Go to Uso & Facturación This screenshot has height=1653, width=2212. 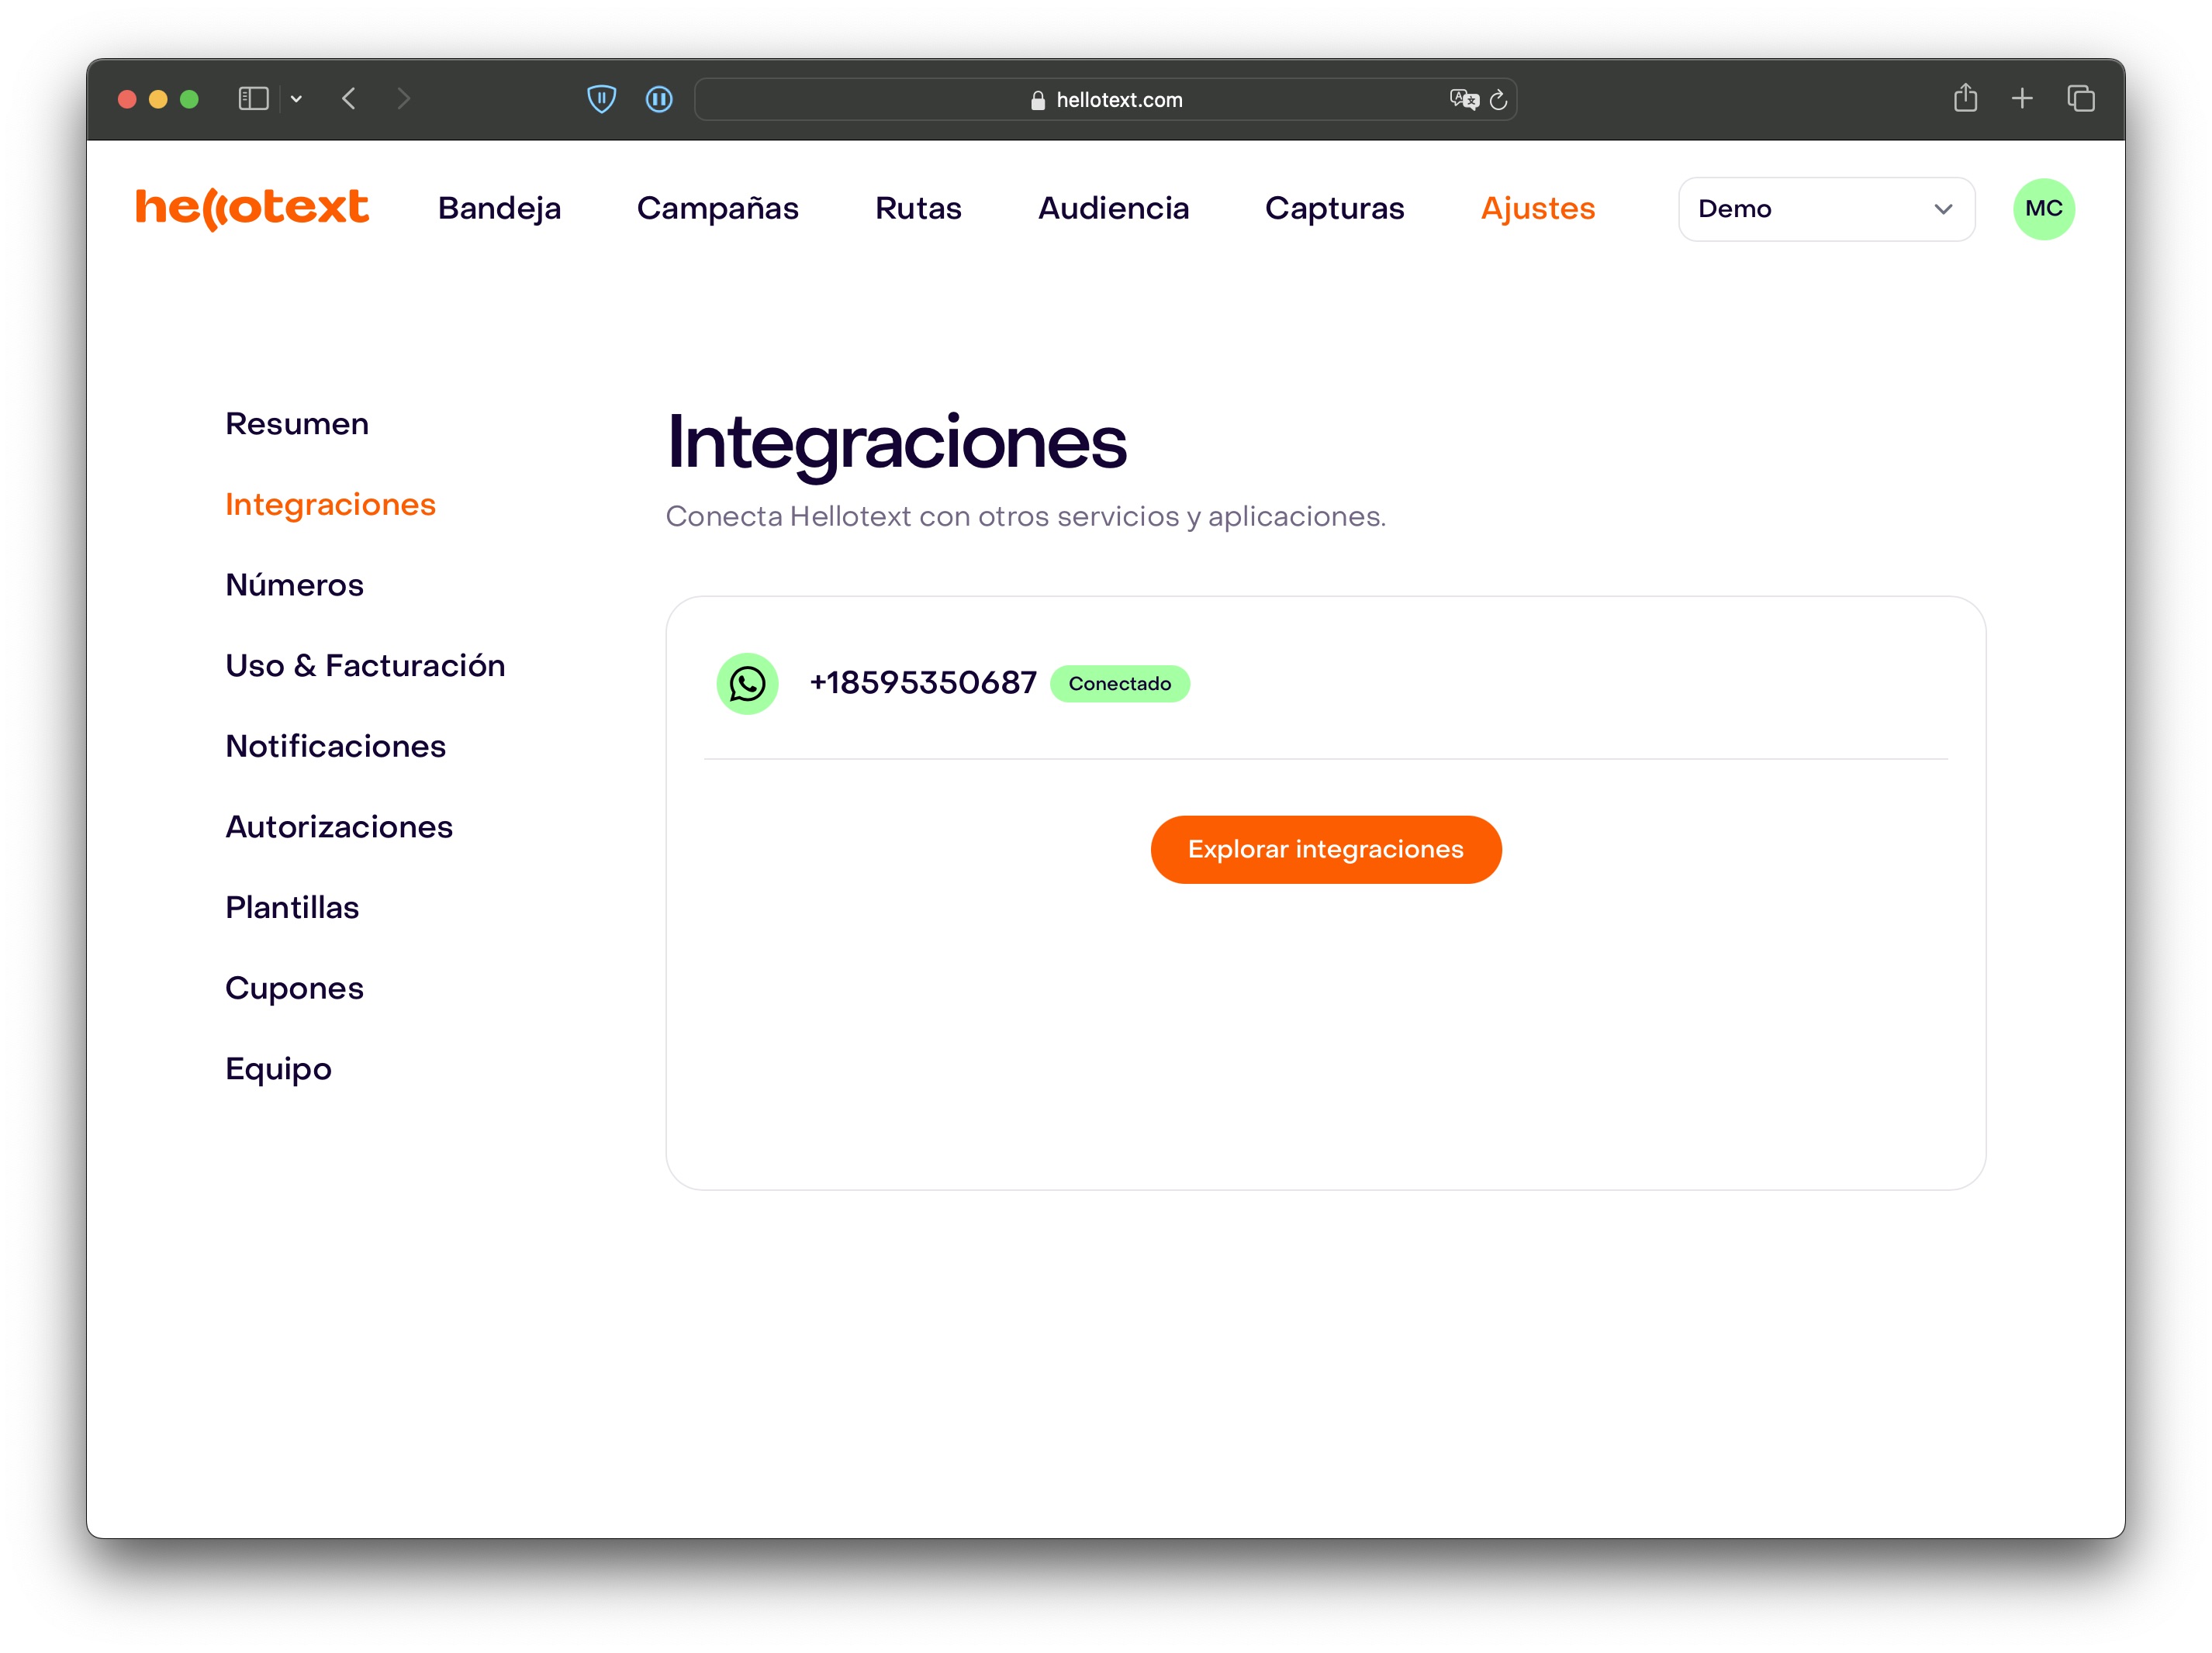coord(365,665)
